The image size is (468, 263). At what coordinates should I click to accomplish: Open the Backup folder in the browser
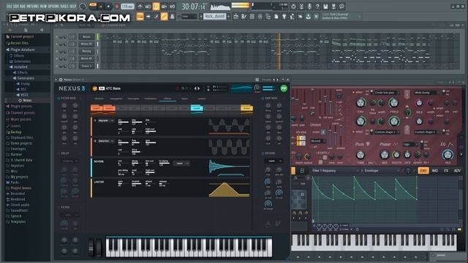(16, 131)
